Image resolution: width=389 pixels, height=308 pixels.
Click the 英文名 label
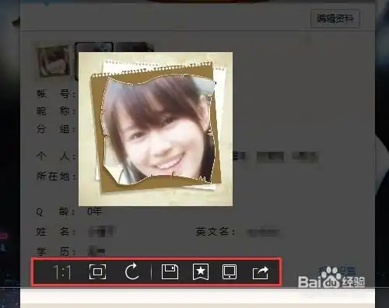pos(215,232)
